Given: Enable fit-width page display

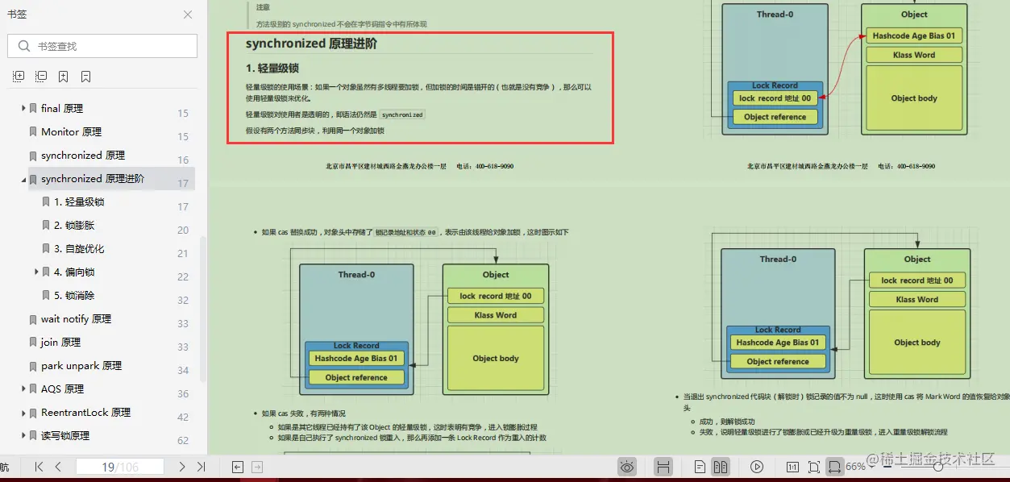Looking at the screenshot, I should tap(835, 466).
